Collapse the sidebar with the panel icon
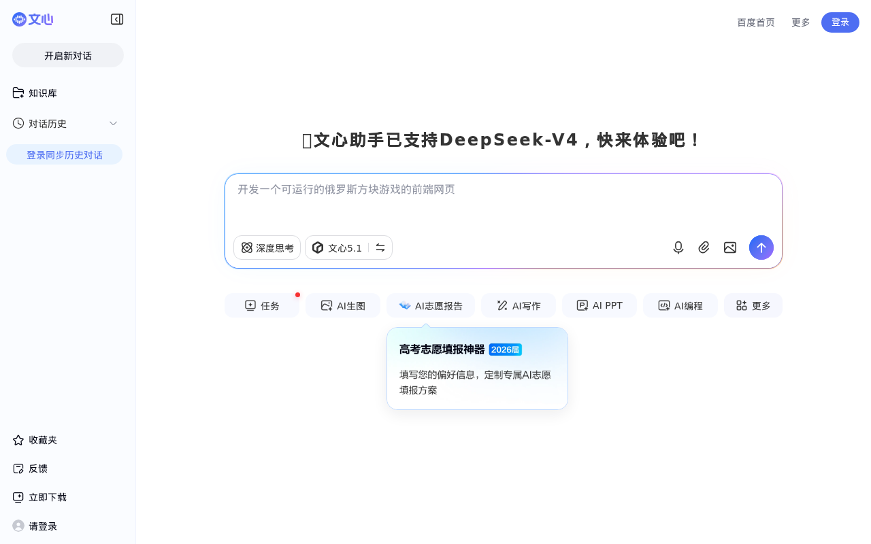This screenshot has height=544, width=871. coord(117,20)
